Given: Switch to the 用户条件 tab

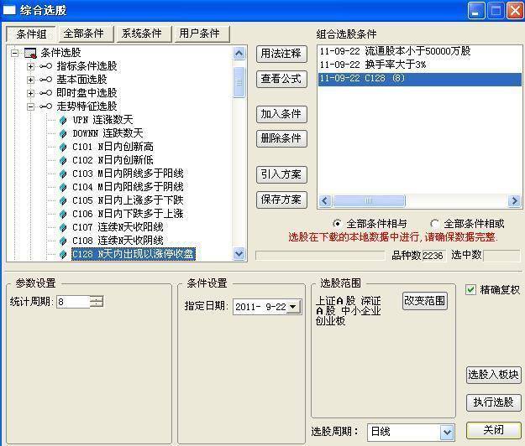Looking at the screenshot, I should (202, 34).
